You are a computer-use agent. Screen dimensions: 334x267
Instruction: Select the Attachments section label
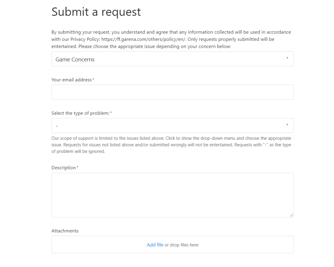point(65,231)
